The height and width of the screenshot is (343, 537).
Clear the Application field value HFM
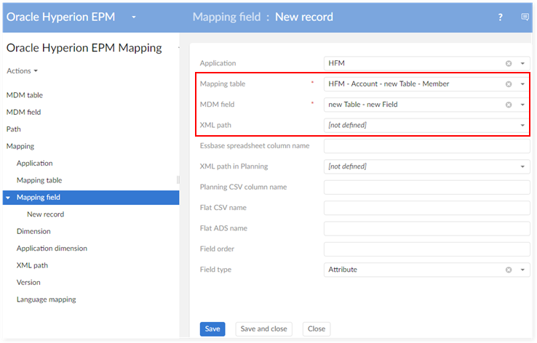tap(509, 63)
